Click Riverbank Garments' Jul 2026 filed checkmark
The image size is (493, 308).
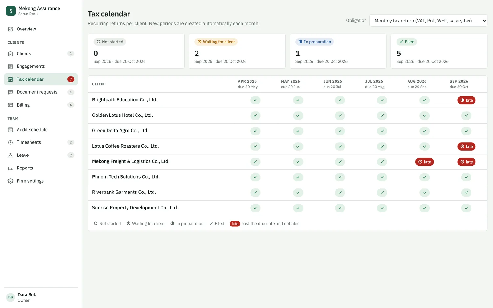click(382, 193)
